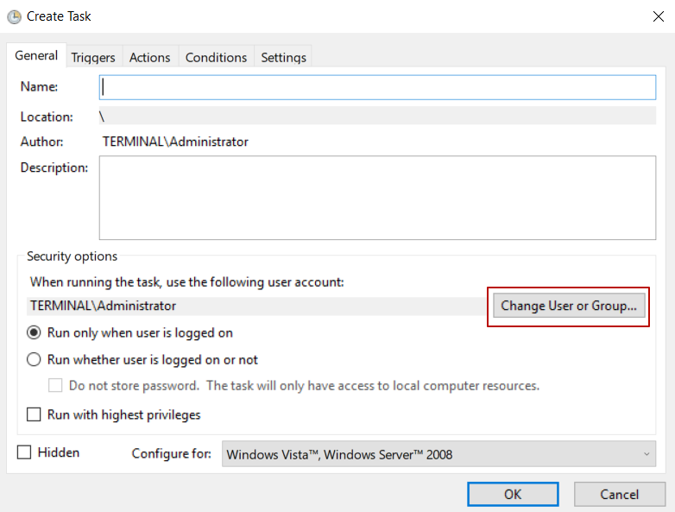The image size is (675, 512).
Task: Open the Triggers tab
Action: [93, 57]
